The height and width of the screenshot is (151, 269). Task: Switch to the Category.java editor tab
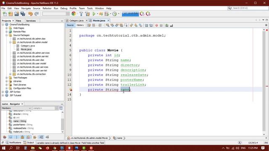(x=76, y=21)
